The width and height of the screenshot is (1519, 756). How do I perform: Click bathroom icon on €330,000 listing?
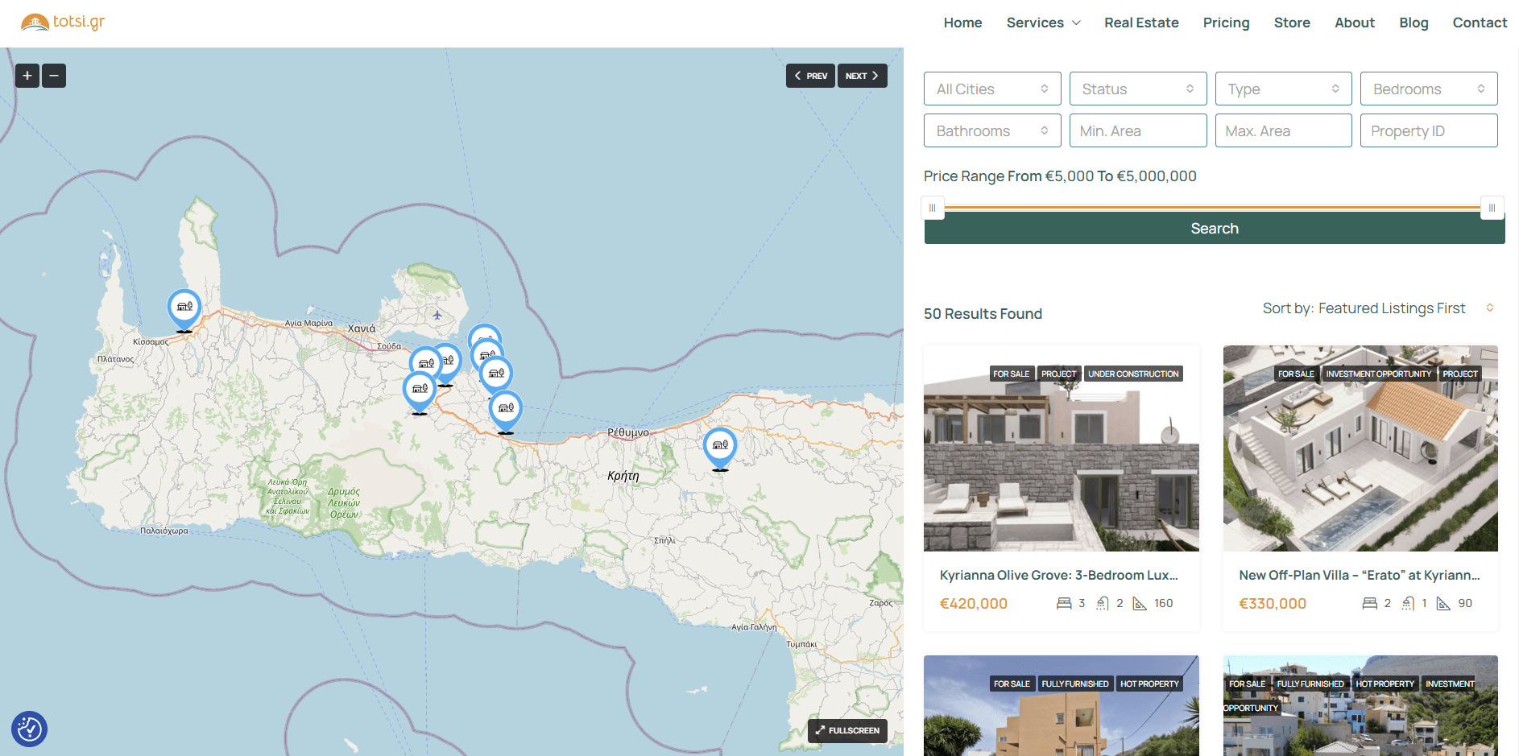(1408, 603)
